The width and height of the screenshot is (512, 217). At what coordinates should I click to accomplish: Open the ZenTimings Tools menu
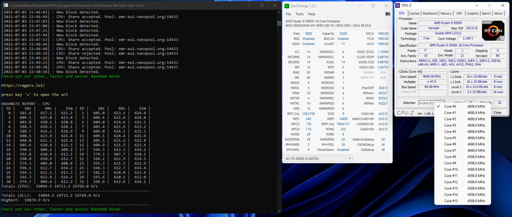click(x=299, y=14)
